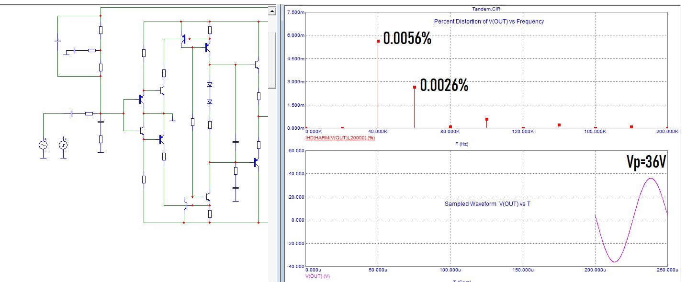Click the Tandem.CIR plot window title
The image size is (686, 282).
[486, 9]
